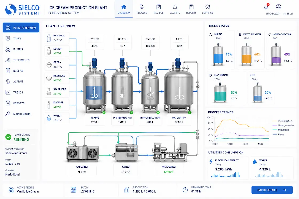Screen dimensions: 299x199
Task: Open the Settings gear tab
Action: pyautogui.click(x=208, y=9)
